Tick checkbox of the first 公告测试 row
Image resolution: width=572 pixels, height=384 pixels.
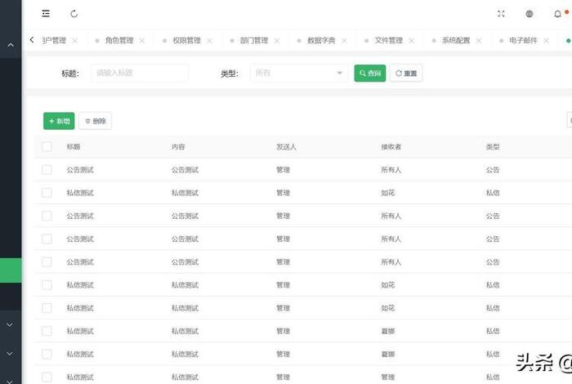(47, 170)
